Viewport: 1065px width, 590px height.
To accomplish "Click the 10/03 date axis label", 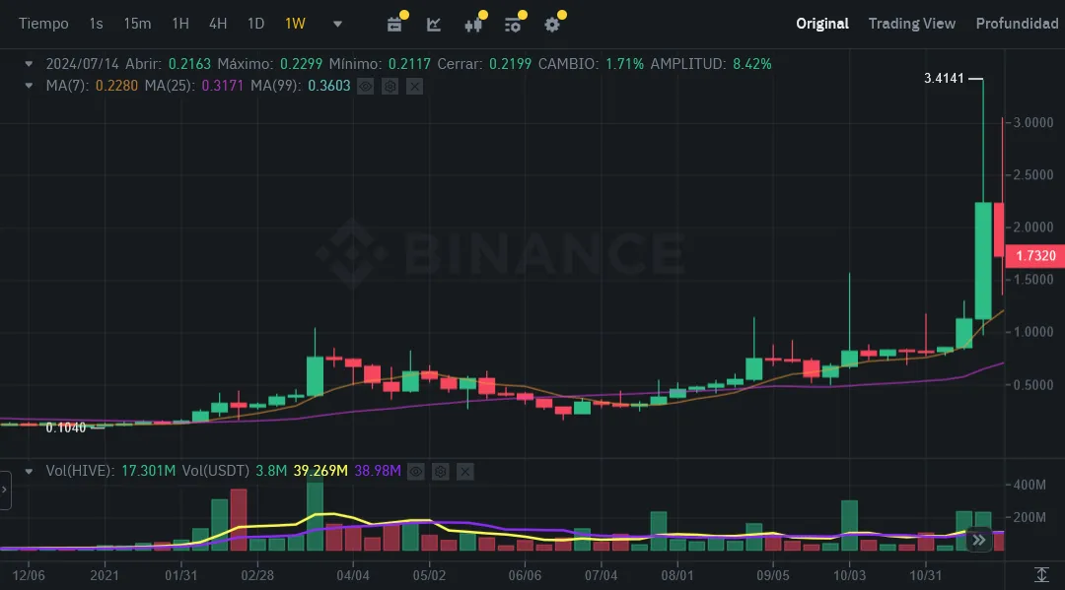I will point(849,575).
